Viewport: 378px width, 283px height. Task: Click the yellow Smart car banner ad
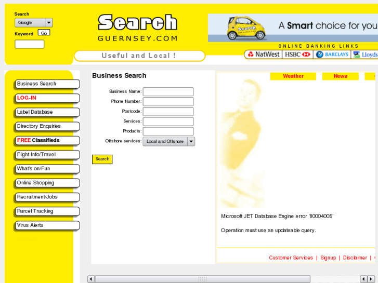[x=293, y=28]
